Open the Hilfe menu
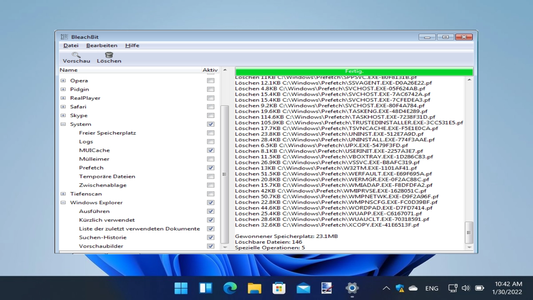The image size is (533, 300). pos(132,45)
